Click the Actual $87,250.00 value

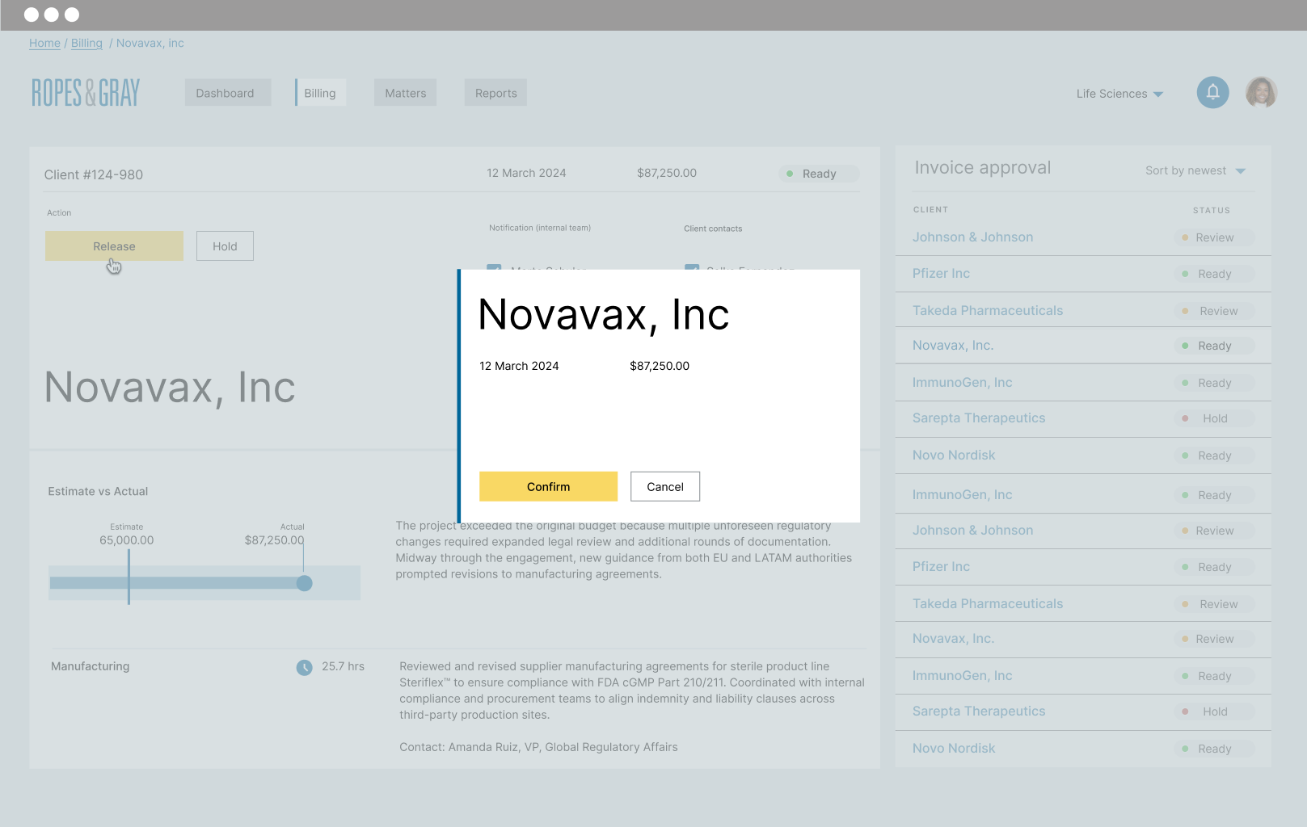pyautogui.click(x=275, y=540)
